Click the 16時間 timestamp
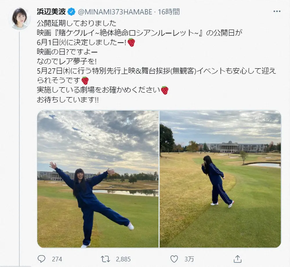The image size is (290, 267). (x=169, y=12)
